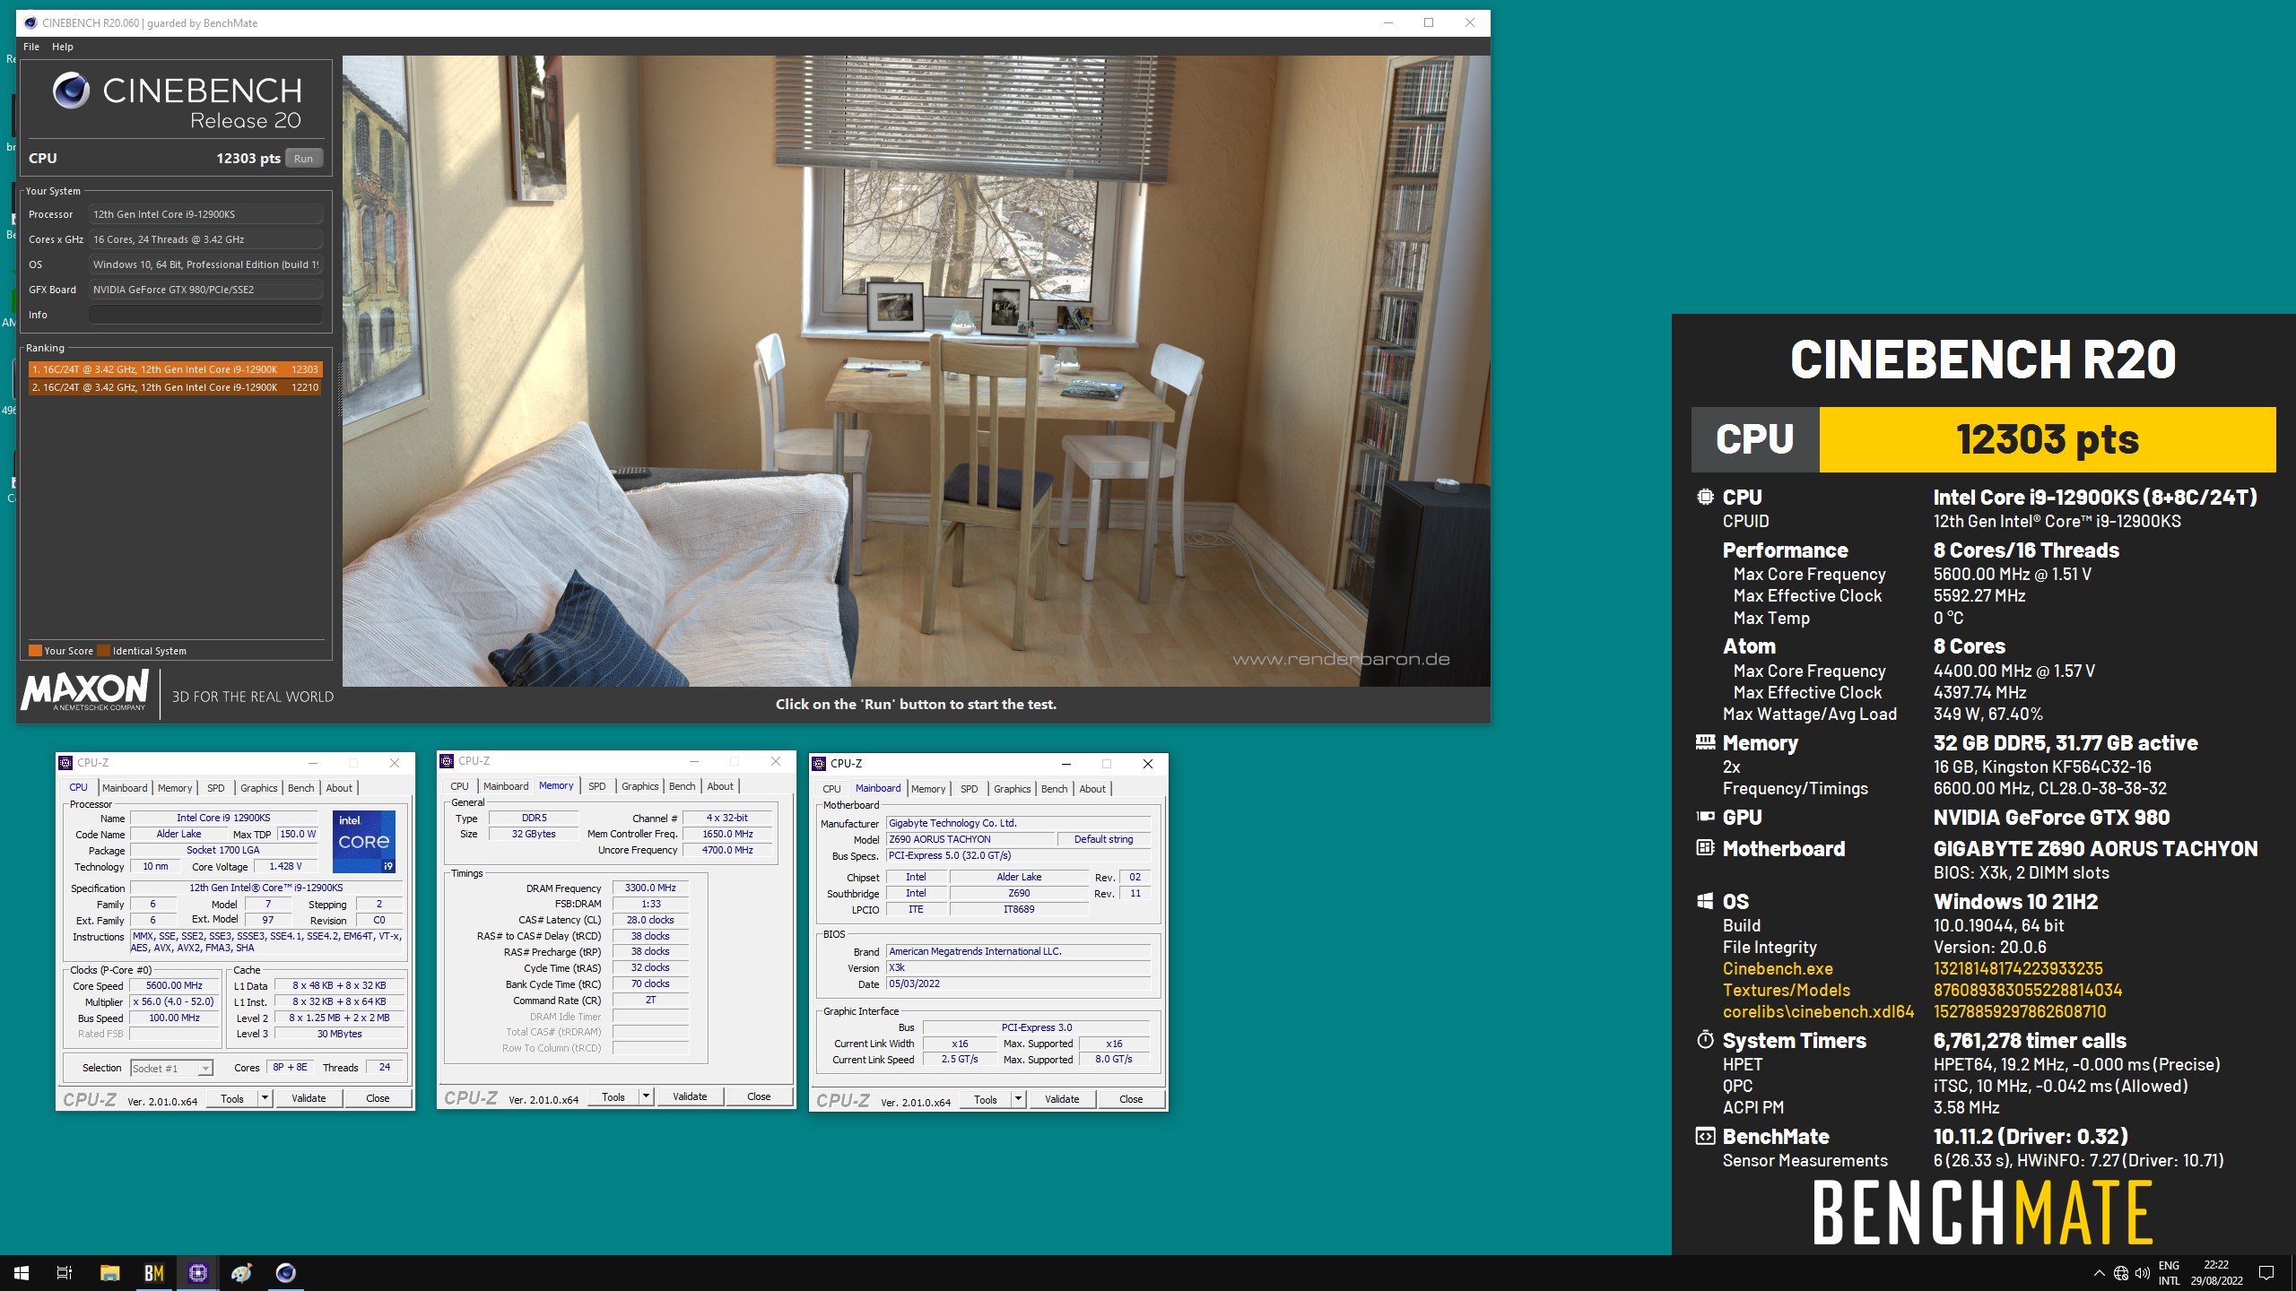This screenshot has width=2296, height=1291.
Task: Open Cinebench File menu
Action: [x=31, y=47]
